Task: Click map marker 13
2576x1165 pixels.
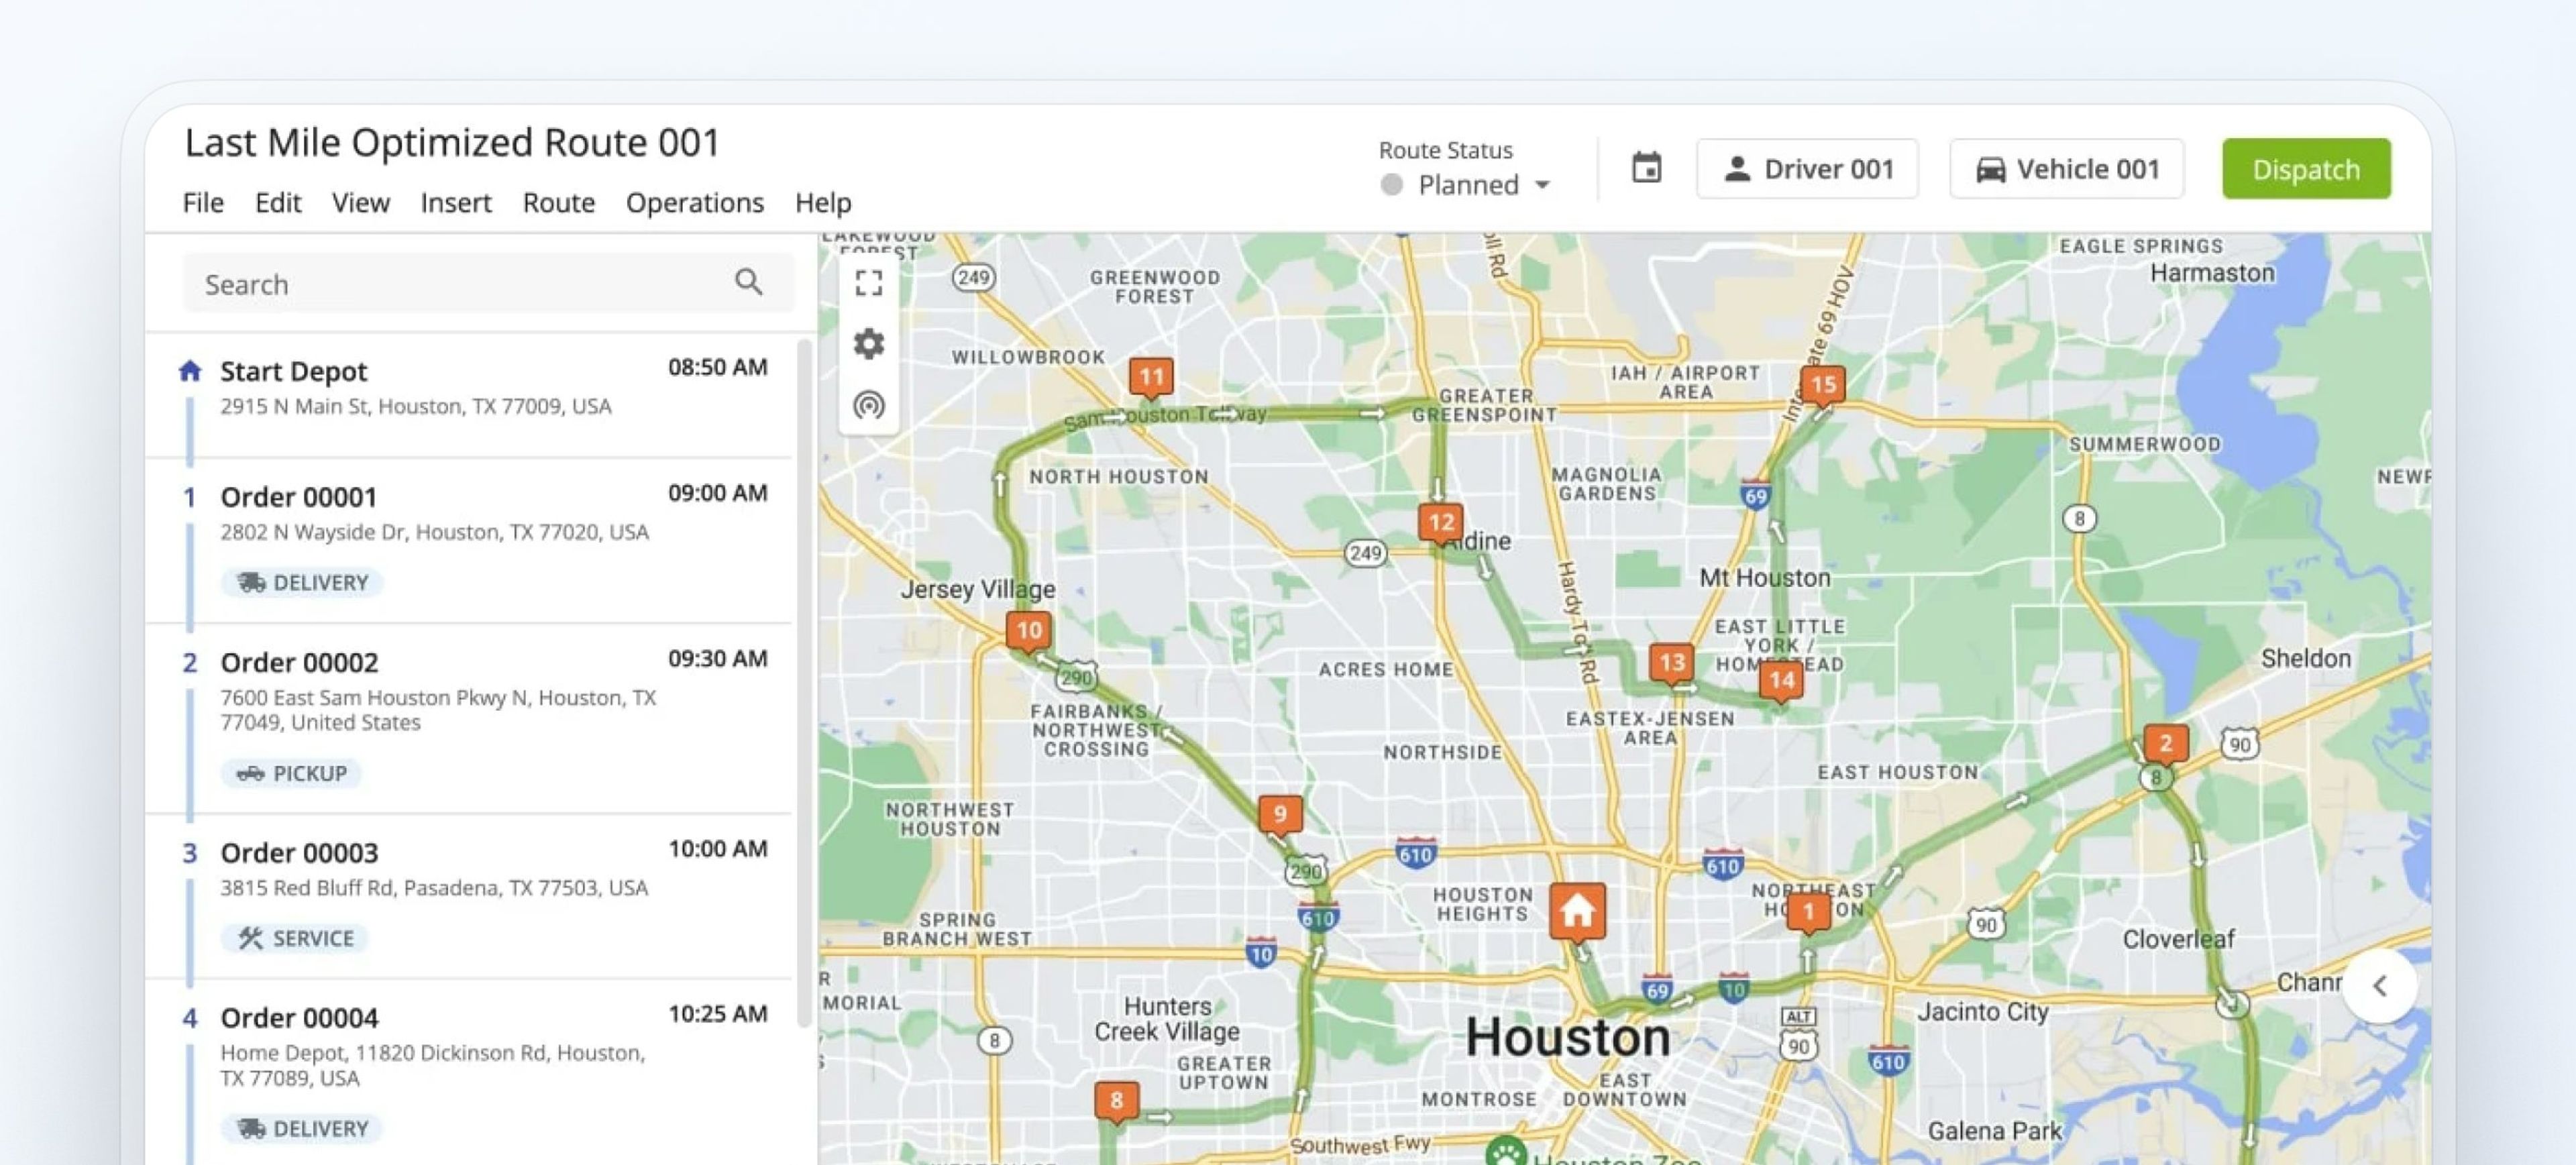Action: pos(1672,662)
